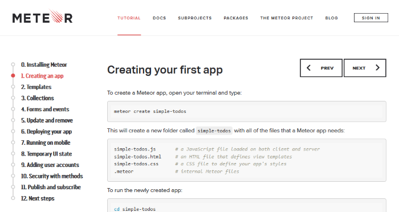Open step 9. Adding user accounts
The width and height of the screenshot is (399, 212).
[50, 165]
